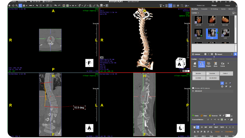245x138 pixels.
Task: Select the Calcium scoring tool
Action: tap(223, 64)
